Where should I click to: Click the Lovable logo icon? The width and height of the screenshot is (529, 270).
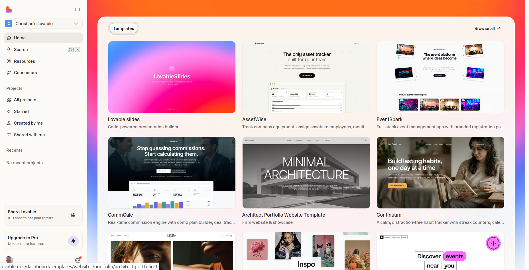tap(9, 9)
